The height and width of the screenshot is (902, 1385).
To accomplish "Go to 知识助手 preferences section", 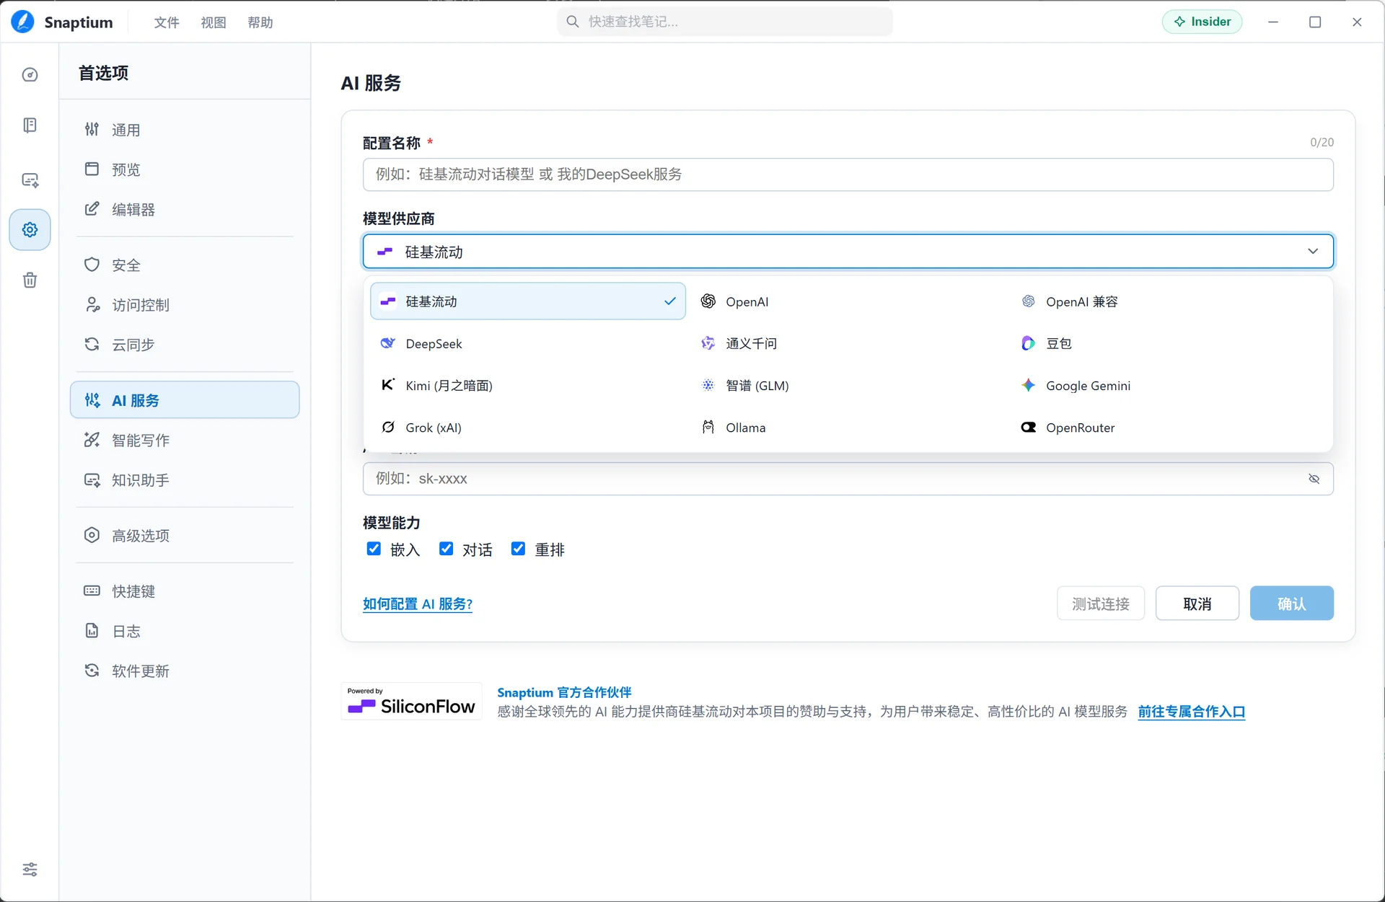I will (x=185, y=480).
